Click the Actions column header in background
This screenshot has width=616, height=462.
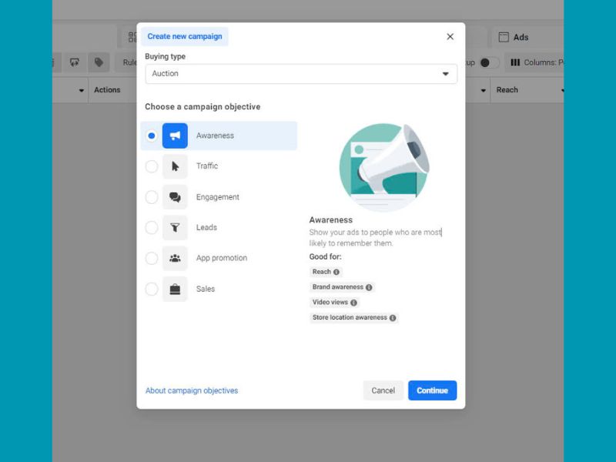tap(107, 90)
